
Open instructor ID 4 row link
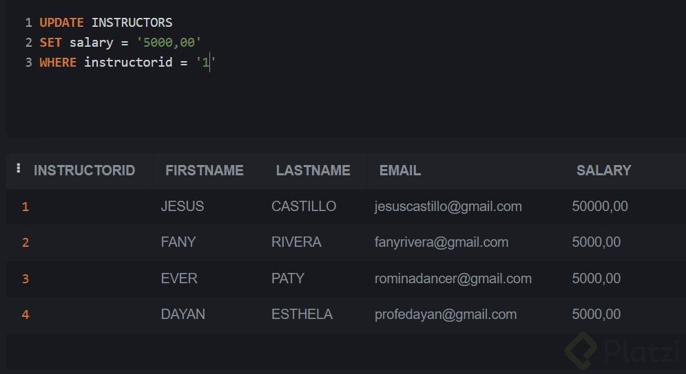[x=25, y=315]
